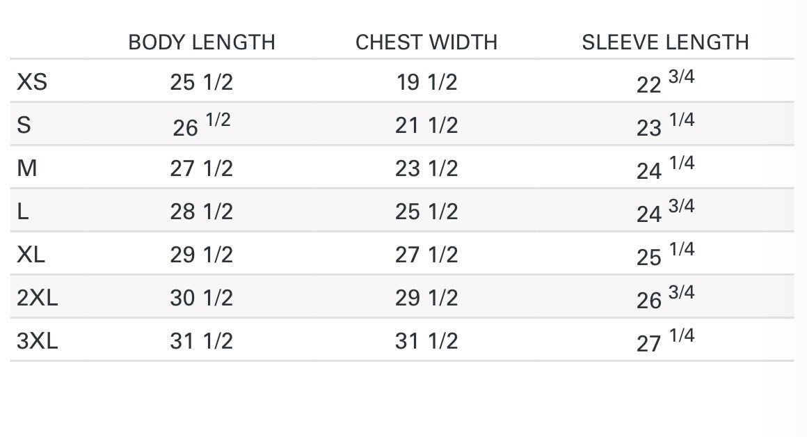This screenshot has height=437, width=807.
Task: Click the 3XL body length value 31 1/2
Action: point(202,342)
